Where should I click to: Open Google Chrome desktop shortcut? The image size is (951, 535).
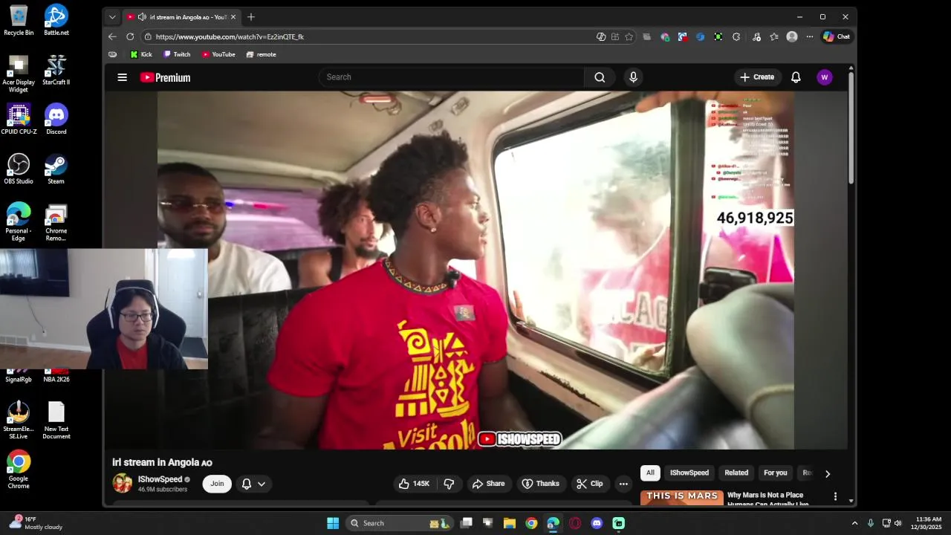[x=19, y=469]
